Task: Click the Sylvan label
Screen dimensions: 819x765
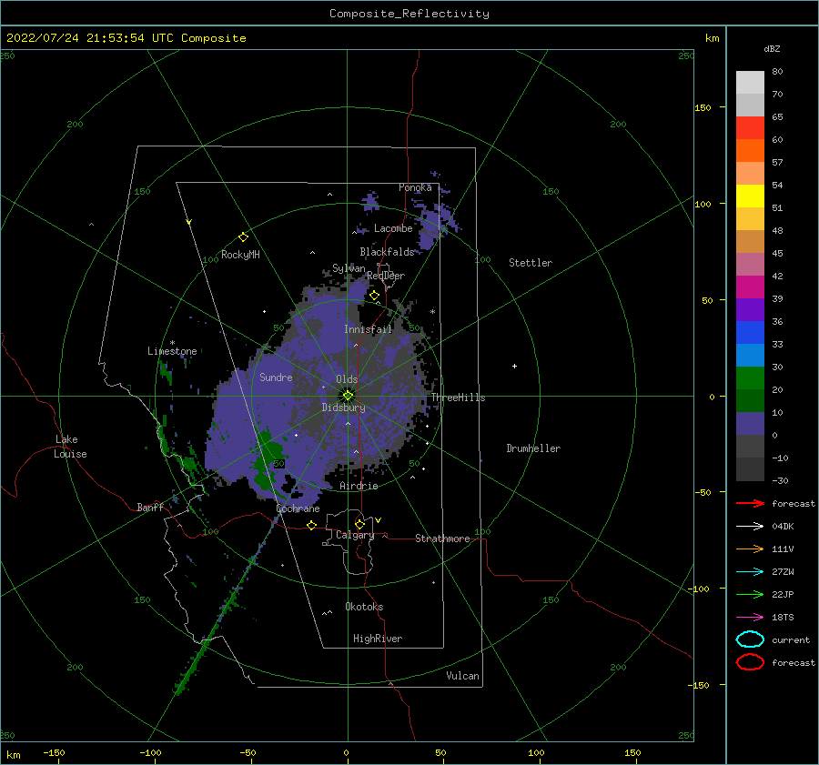Action: pos(349,268)
